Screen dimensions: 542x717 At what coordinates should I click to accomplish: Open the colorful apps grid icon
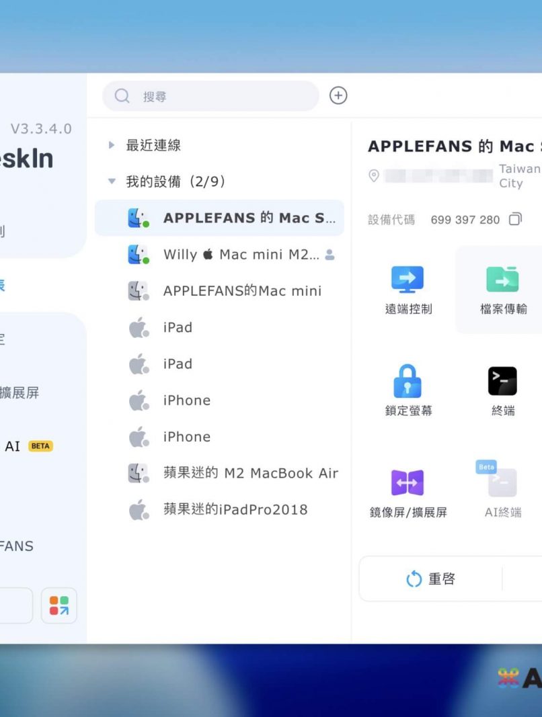(59, 605)
